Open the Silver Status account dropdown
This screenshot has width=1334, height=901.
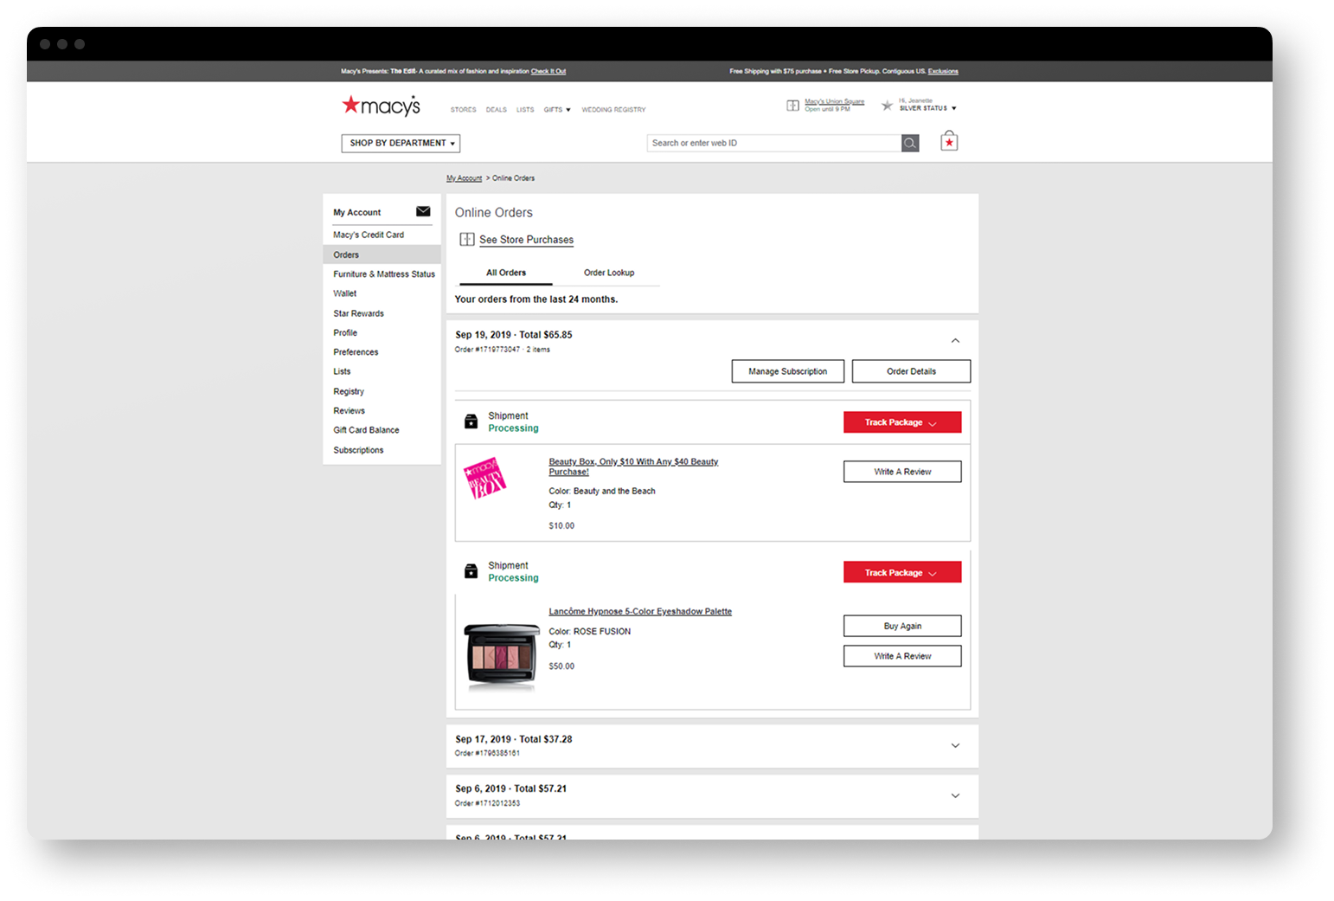(x=927, y=108)
